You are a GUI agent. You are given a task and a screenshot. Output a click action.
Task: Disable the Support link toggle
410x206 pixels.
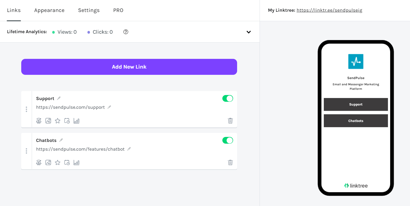click(227, 98)
